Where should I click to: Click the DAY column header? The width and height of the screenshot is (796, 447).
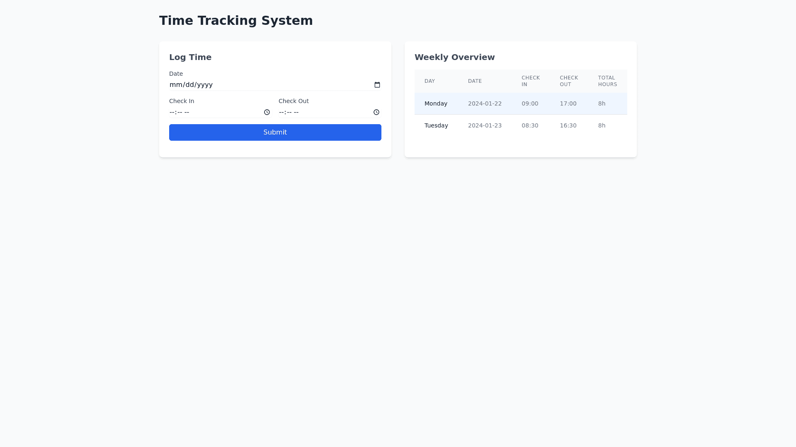click(430, 81)
